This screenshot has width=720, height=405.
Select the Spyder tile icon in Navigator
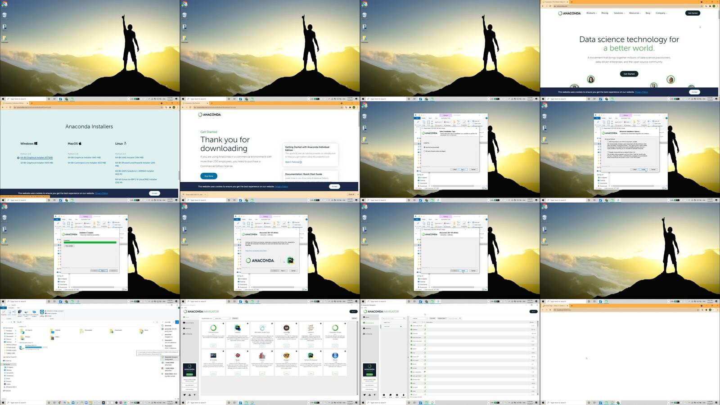pyautogui.click(x=238, y=355)
